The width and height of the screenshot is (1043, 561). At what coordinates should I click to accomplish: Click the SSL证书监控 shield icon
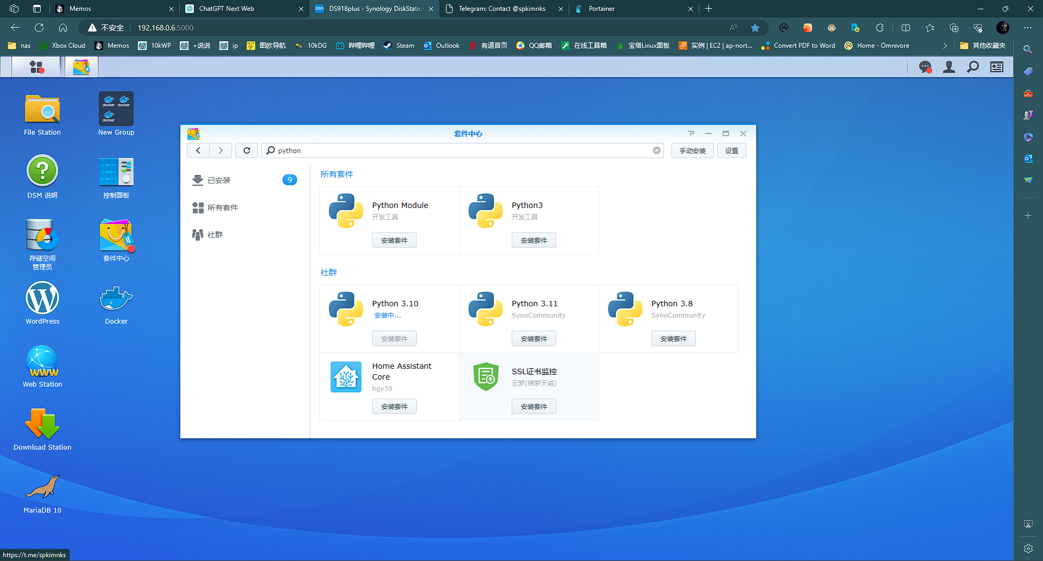click(x=486, y=377)
